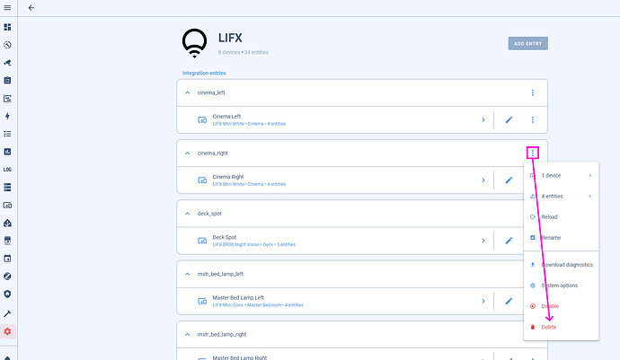Open the History chart sidebar icon
The image size is (620, 360).
7,152
